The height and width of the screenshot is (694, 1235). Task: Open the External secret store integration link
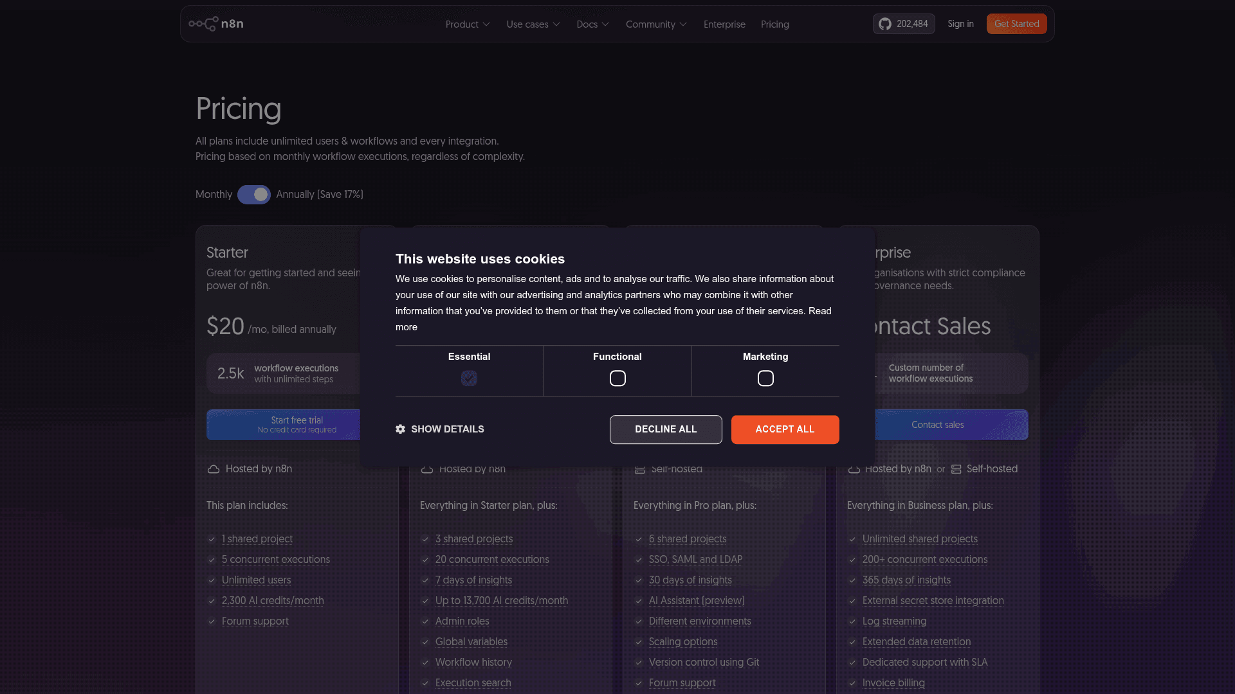pyautogui.click(x=933, y=601)
